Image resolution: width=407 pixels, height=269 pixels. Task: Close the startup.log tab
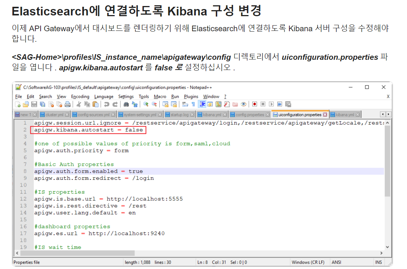(192, 114)
